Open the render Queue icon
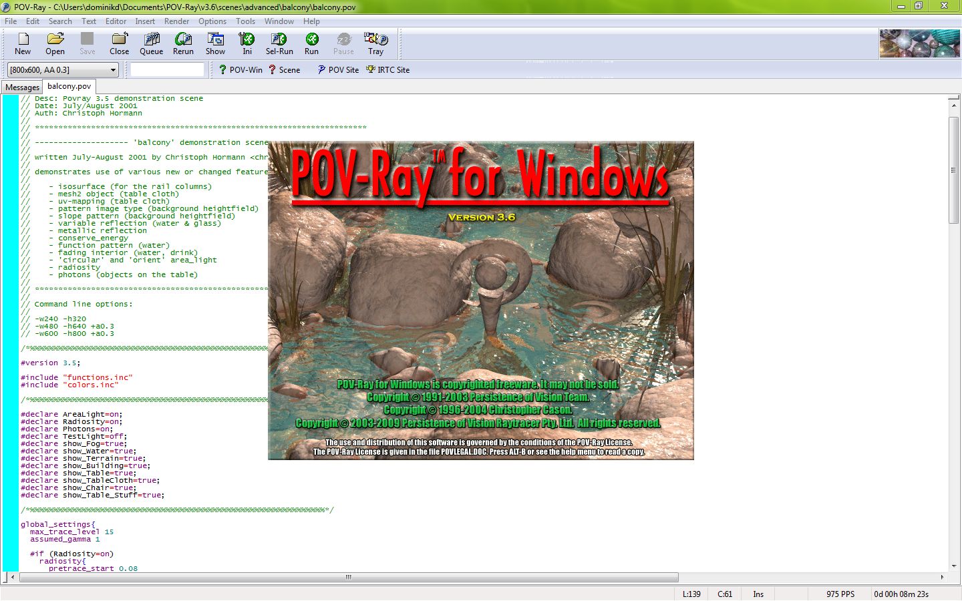Viewport: 962px width, 601px height. coord(152,43)
